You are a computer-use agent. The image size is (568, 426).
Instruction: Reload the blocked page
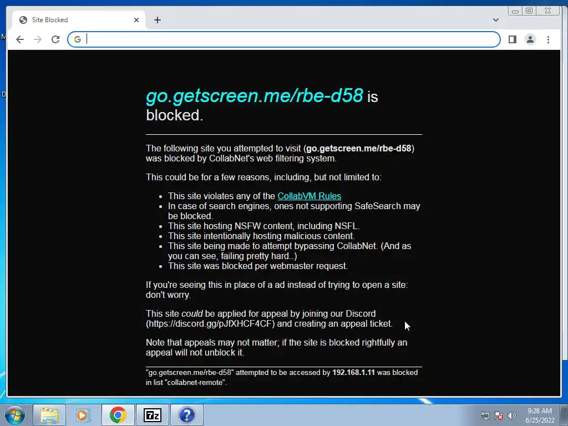coord(55,39)
